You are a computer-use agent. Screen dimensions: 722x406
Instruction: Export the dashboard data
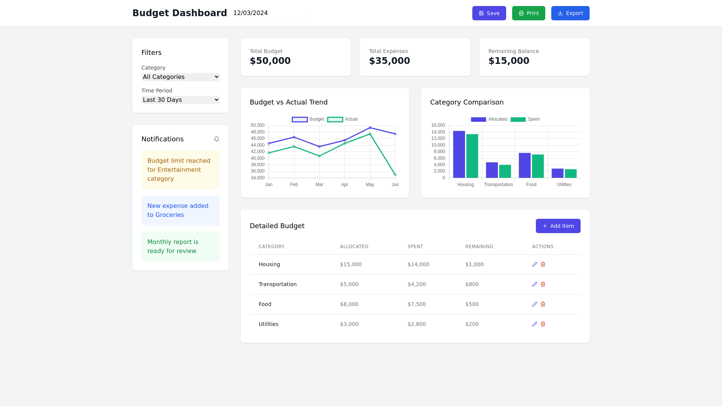point(570,13)
